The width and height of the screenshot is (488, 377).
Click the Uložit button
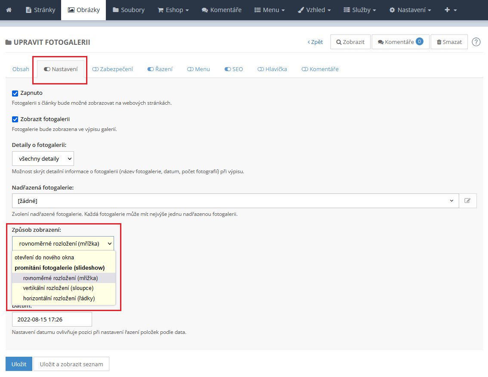coord(19,364)
